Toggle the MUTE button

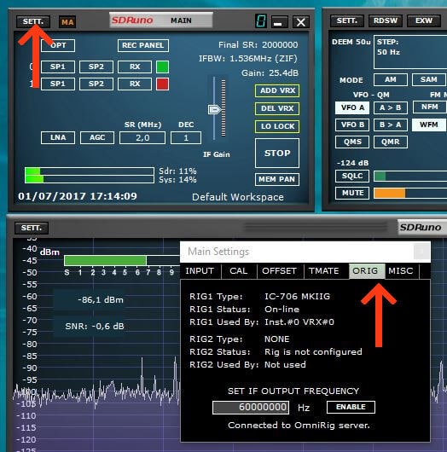point(352,193)
